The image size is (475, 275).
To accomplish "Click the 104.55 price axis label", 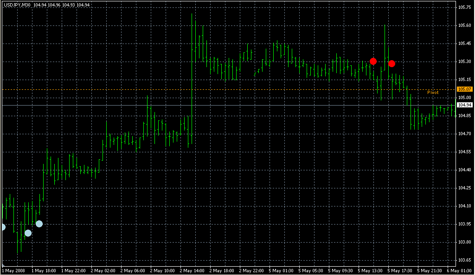I will pyautogui.click(x=465, y=152).
